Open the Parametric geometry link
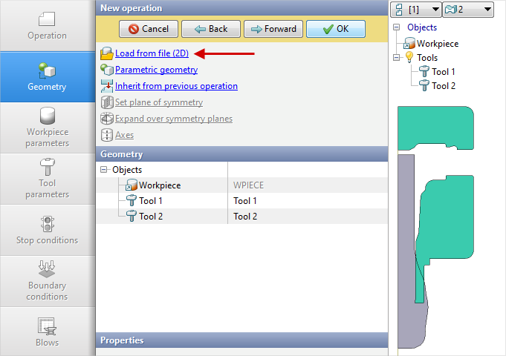Screen dimensions: 506x356 pos(156,70)
